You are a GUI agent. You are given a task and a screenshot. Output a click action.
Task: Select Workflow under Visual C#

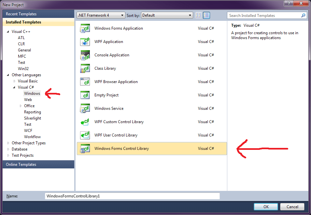click(32, 137)
